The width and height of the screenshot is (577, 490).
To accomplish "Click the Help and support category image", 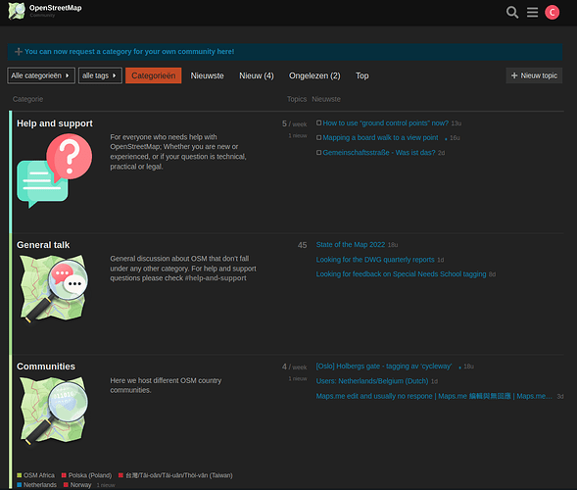I will (x=55, y=171).
